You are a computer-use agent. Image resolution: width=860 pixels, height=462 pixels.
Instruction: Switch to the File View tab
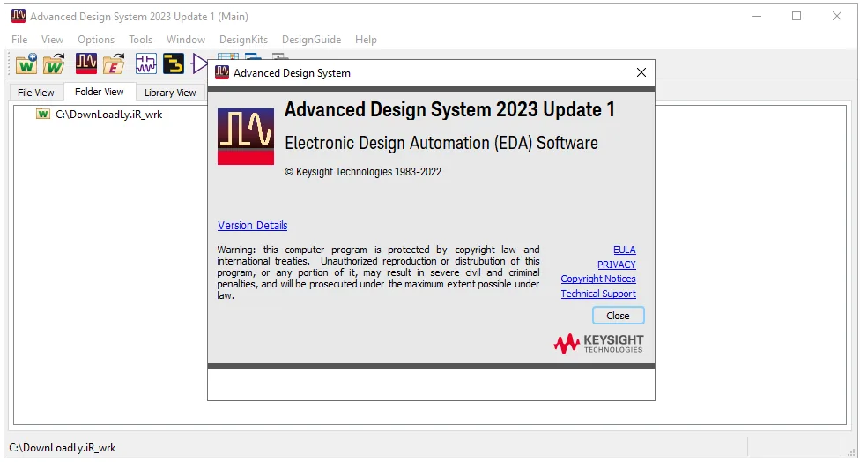(35, 93)
